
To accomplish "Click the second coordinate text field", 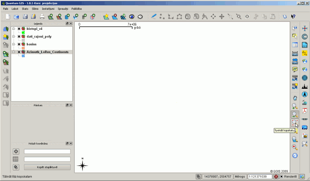I will (47, 159).
